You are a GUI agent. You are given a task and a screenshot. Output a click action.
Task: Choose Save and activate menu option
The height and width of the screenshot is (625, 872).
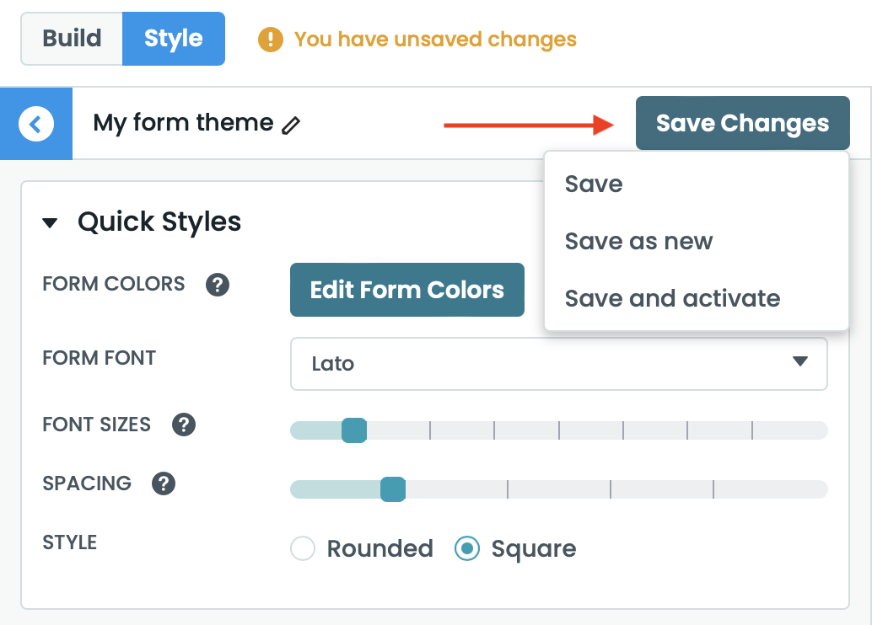pos(672,298)
